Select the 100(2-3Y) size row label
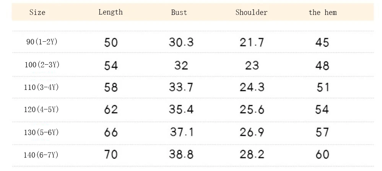This screenshot has height=171, width=382. point(42,65)
